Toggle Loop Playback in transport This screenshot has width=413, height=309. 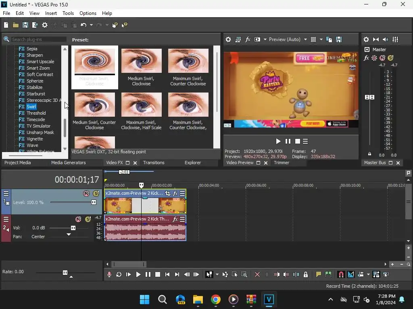119,274
